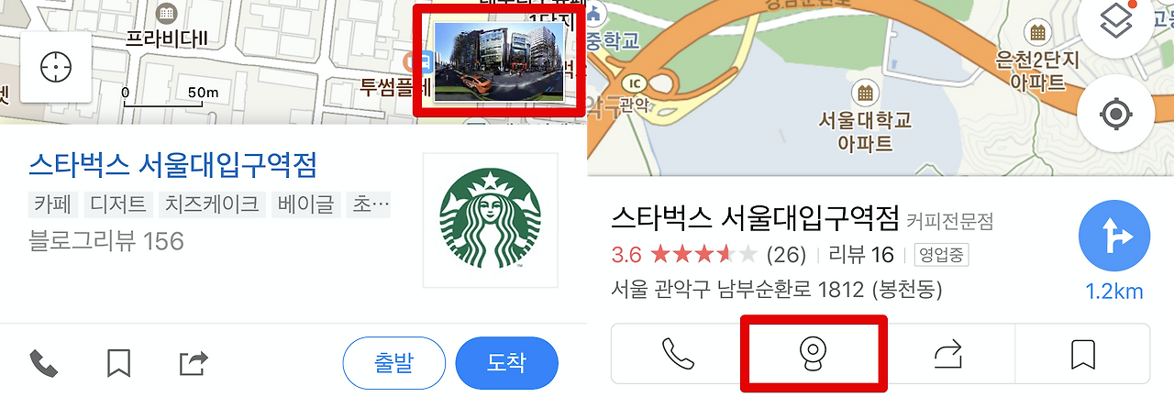Select the 카페 tag
The width and height of the screenshot is (1174, 397).
point(52,204)
